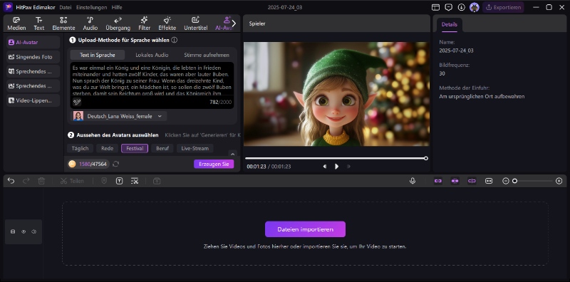Click the Erzeugen Sie generate button
570x282 pixels.
[214, 164]
